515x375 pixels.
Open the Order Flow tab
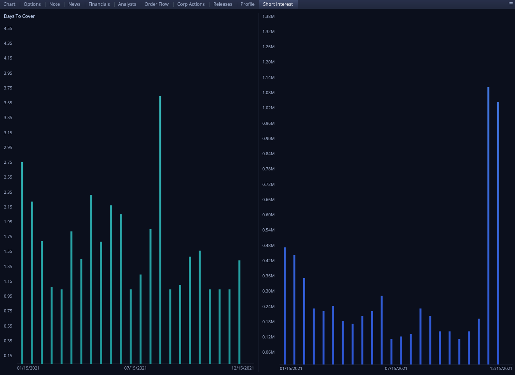click(x=156, y=4)
